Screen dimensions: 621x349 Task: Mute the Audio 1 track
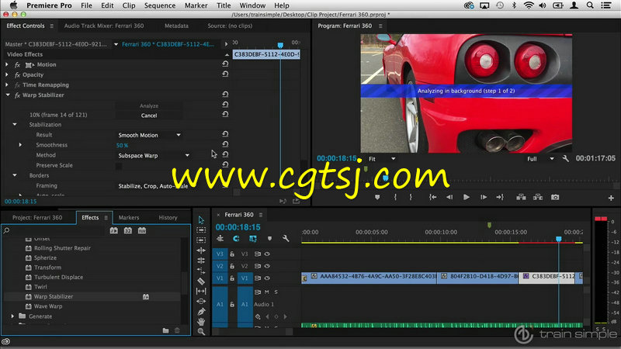pyautogui.click(x=267, y=292)
